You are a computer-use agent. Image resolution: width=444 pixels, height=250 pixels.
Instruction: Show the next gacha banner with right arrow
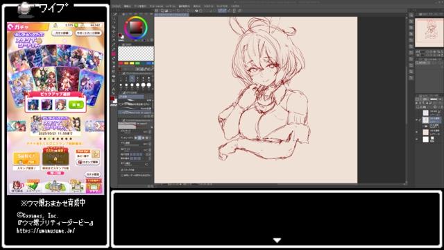[x=99, y=125]
